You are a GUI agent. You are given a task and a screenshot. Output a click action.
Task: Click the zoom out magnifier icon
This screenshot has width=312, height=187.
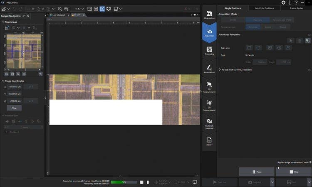point(60,9)
